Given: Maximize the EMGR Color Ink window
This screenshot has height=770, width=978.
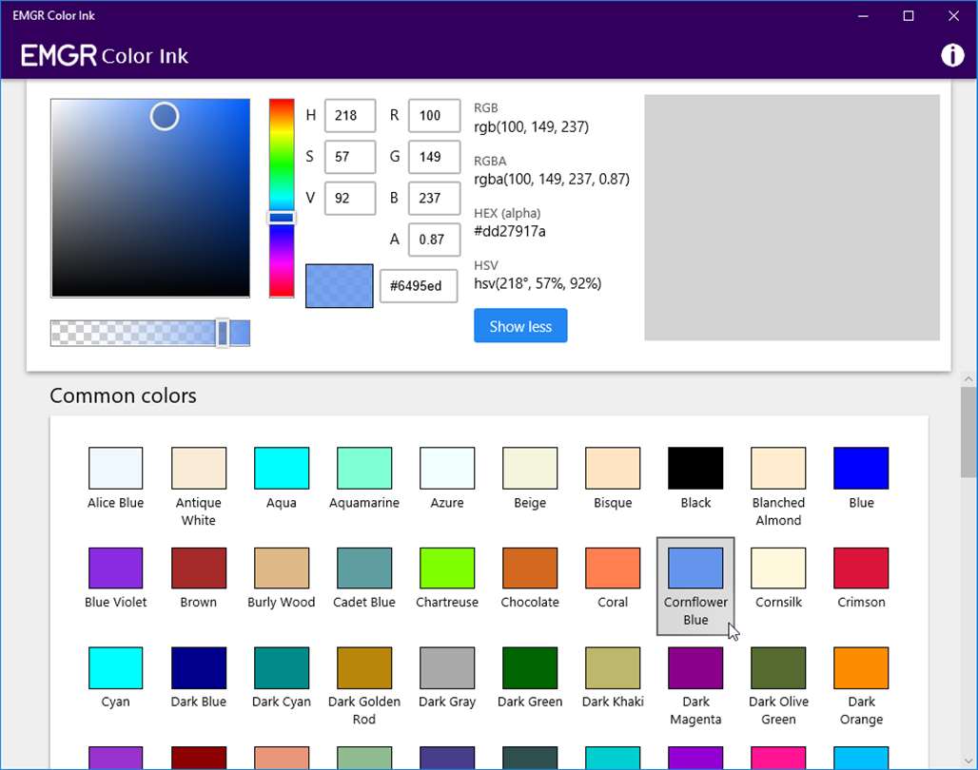Looking at the screenshot, I should pyautogui.click(x=909, y=15).
